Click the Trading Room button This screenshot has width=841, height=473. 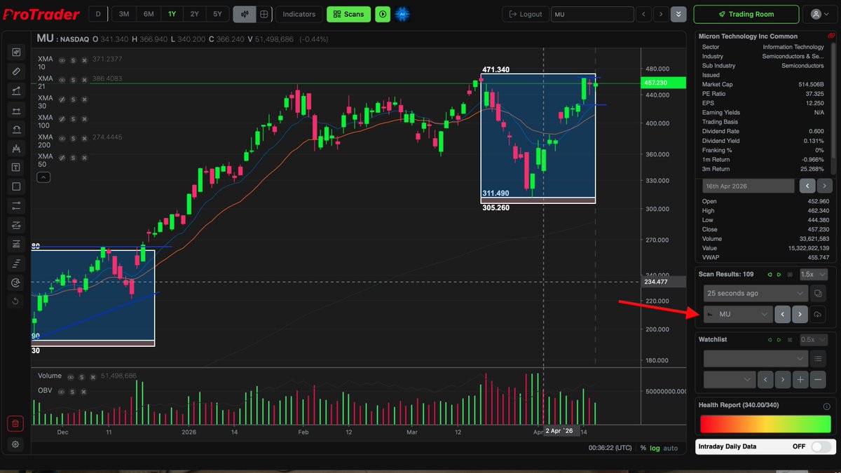[746, 14]
